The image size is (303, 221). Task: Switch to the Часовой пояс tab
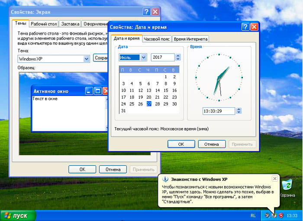coord(157,39)
